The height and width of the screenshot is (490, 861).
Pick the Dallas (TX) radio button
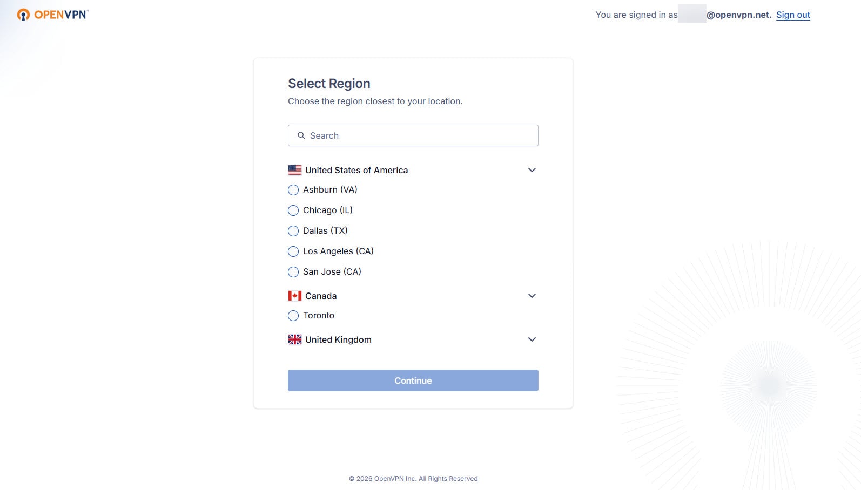coord(293,231)
